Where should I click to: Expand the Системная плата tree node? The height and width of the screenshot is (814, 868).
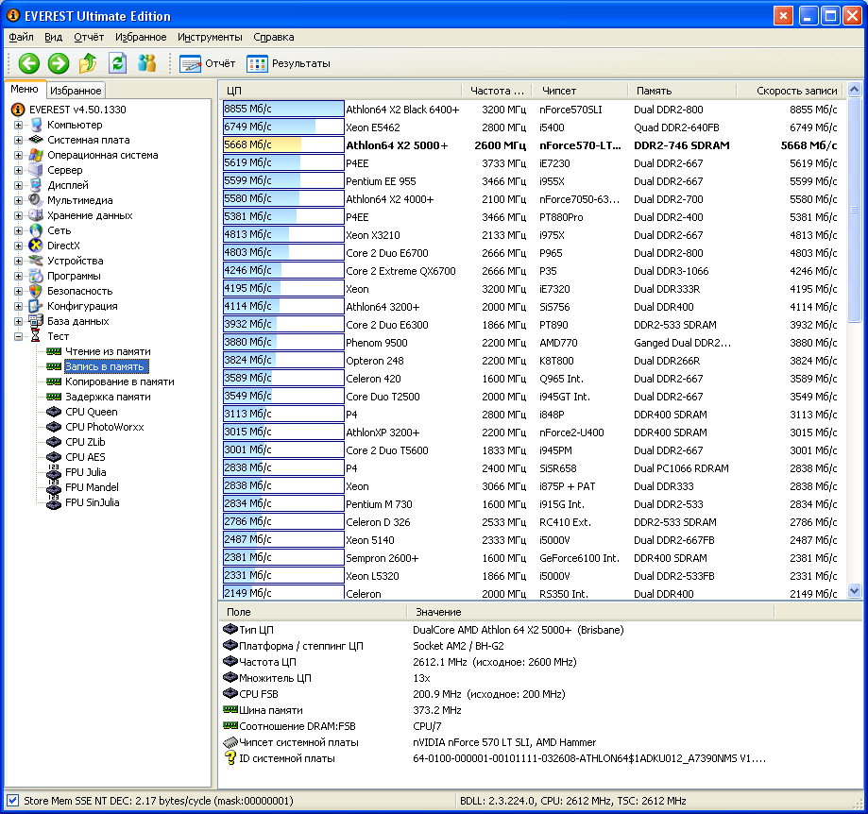[x=18, y=140]
